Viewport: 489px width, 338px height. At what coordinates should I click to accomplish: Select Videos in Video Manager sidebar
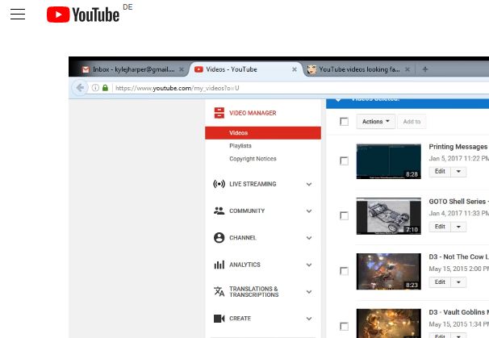pos(263,133)
